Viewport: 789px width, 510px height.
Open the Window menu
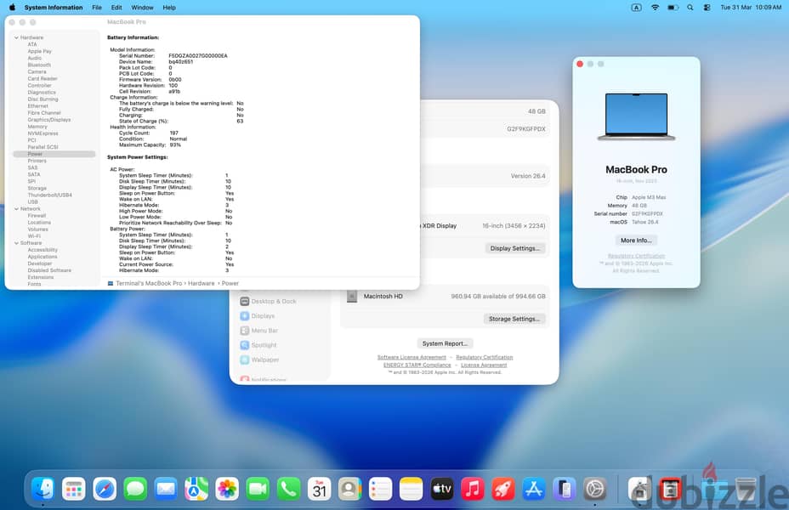[x=142, y=8]
